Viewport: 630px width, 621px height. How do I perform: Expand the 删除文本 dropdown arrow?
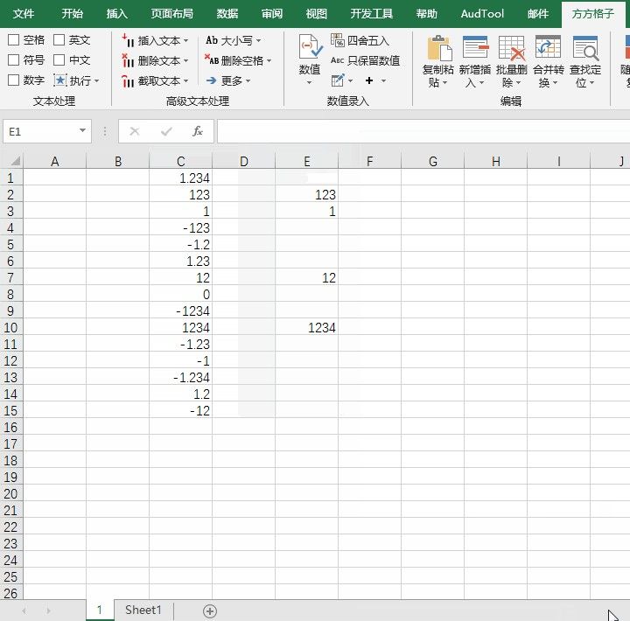click(185, 61)
